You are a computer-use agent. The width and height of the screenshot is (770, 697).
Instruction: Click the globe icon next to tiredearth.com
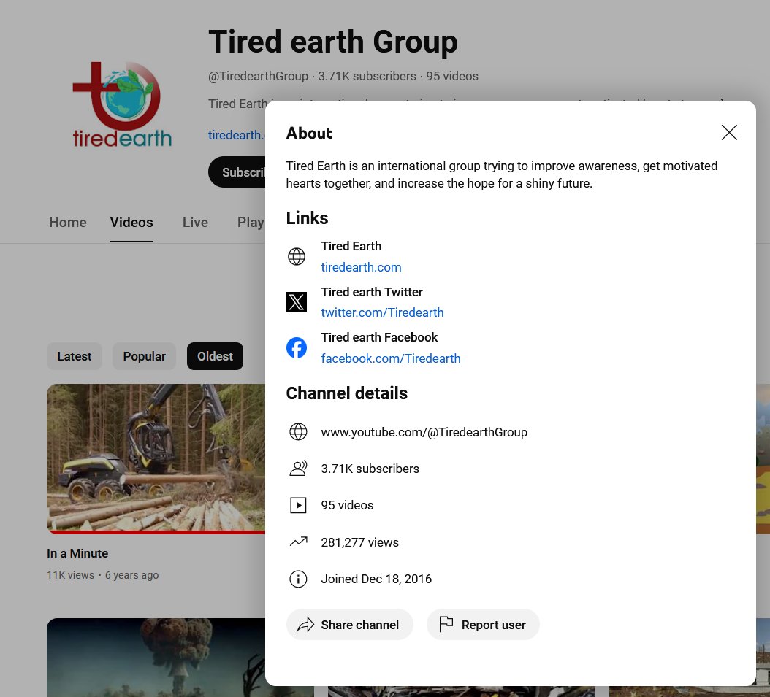[x=297, y=256]
